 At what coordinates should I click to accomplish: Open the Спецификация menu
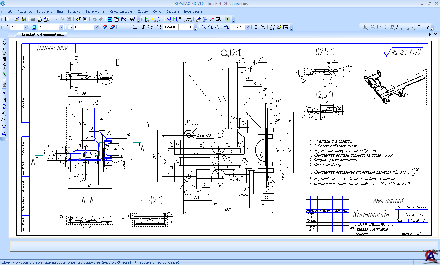point(121,12)
